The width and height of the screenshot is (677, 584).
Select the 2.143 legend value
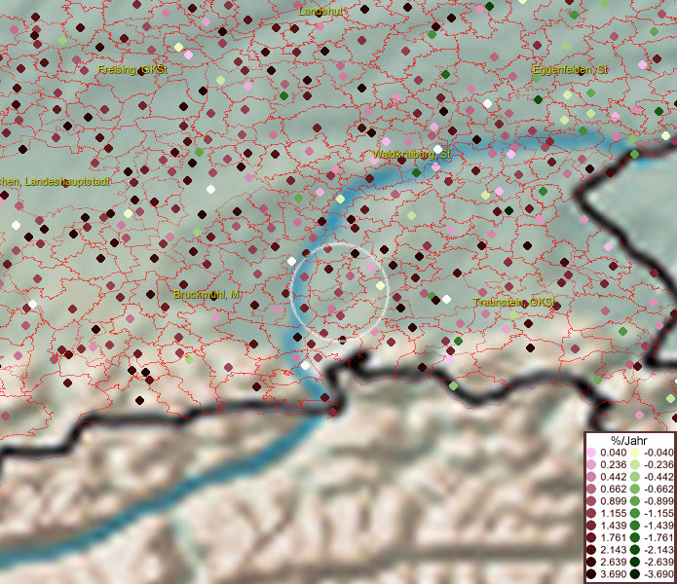[x=613, y=550]
